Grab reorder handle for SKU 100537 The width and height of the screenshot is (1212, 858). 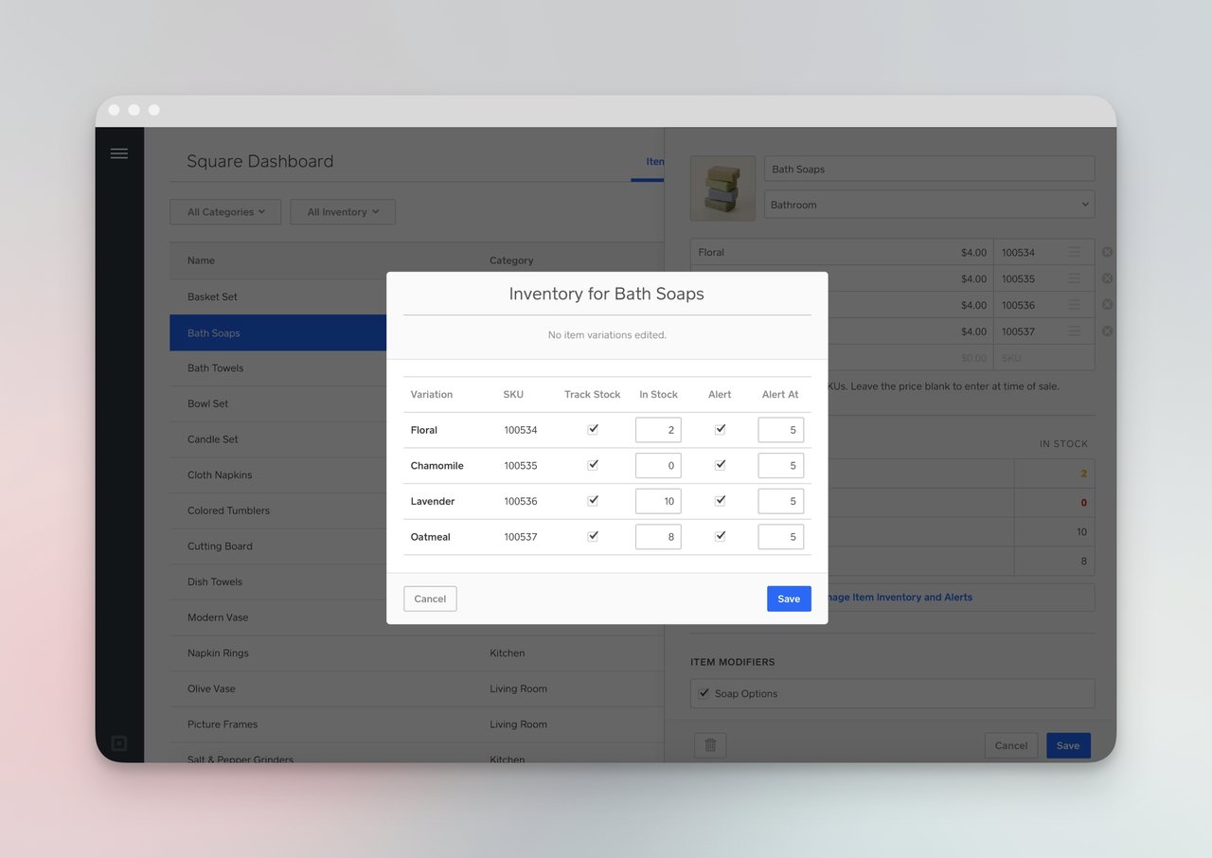pyautogui.click(x=1075, y=331)
